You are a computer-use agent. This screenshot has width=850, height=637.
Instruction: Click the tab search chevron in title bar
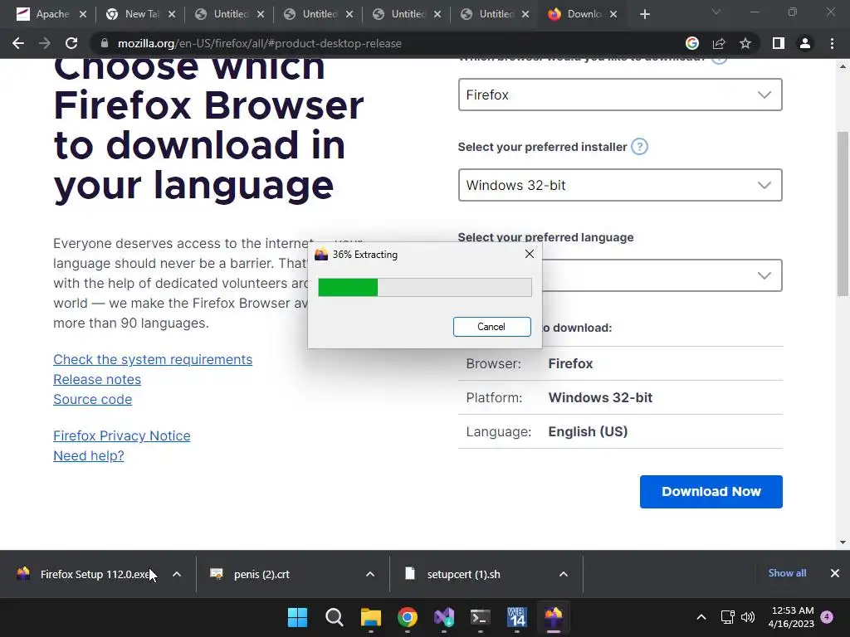click(716, 12)
